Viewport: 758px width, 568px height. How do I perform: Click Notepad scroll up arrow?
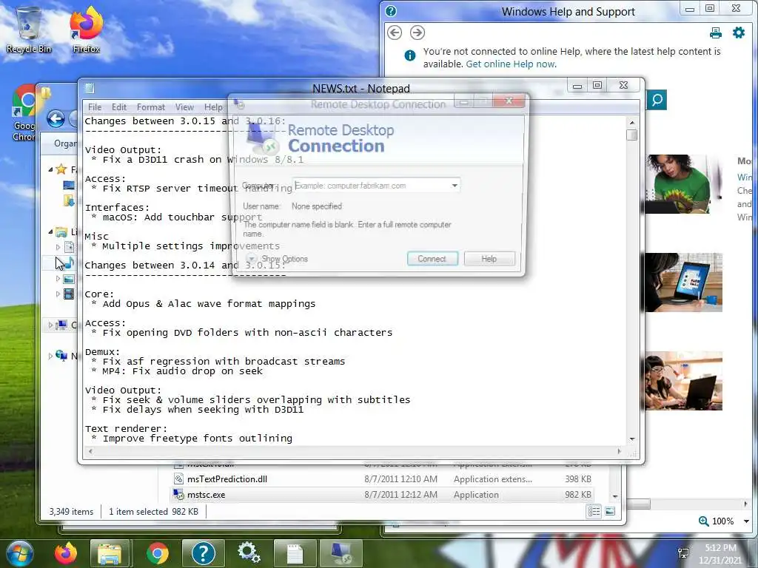pyautogui.click(x=632, y=122)
